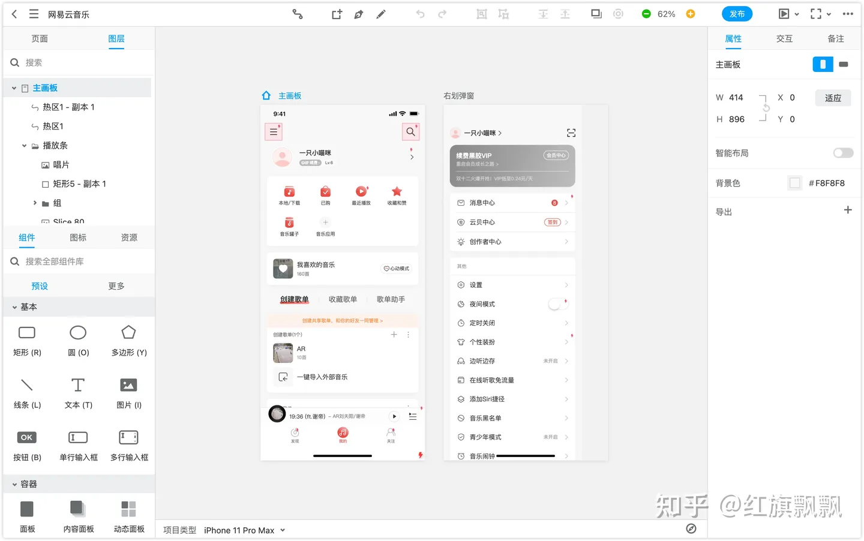Image resolution: width=864 pixels, height=541 pixels.
Task: Collapse the 播放条 folder layer
Action: [25, 146]
